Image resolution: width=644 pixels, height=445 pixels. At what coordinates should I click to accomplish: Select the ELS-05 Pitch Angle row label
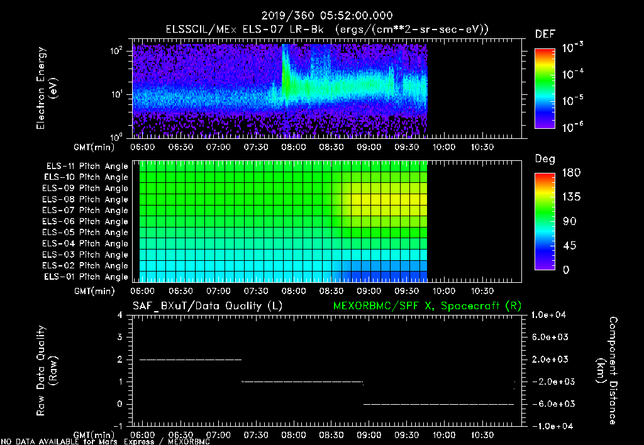(x=85, y=233)
